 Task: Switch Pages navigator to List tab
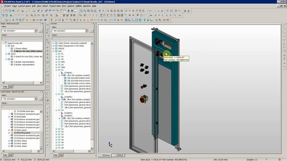pyautogui.click(x=11, y=87)
